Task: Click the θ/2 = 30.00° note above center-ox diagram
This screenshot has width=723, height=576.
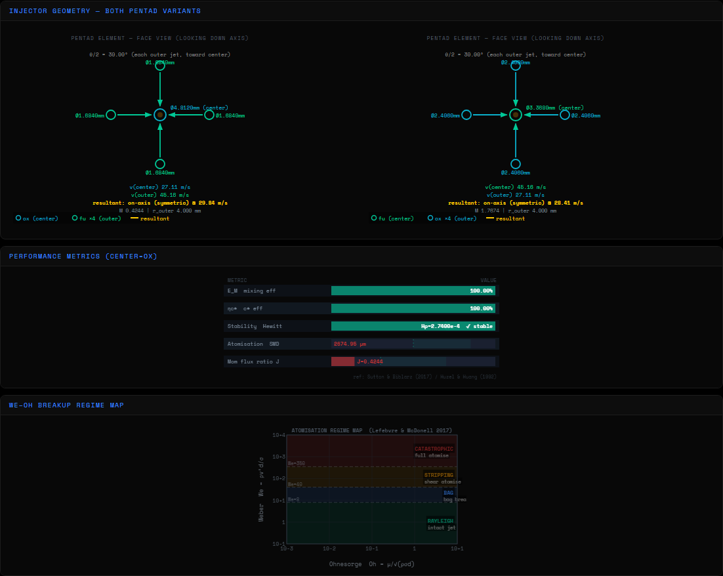Action: (x=160, y=54)
